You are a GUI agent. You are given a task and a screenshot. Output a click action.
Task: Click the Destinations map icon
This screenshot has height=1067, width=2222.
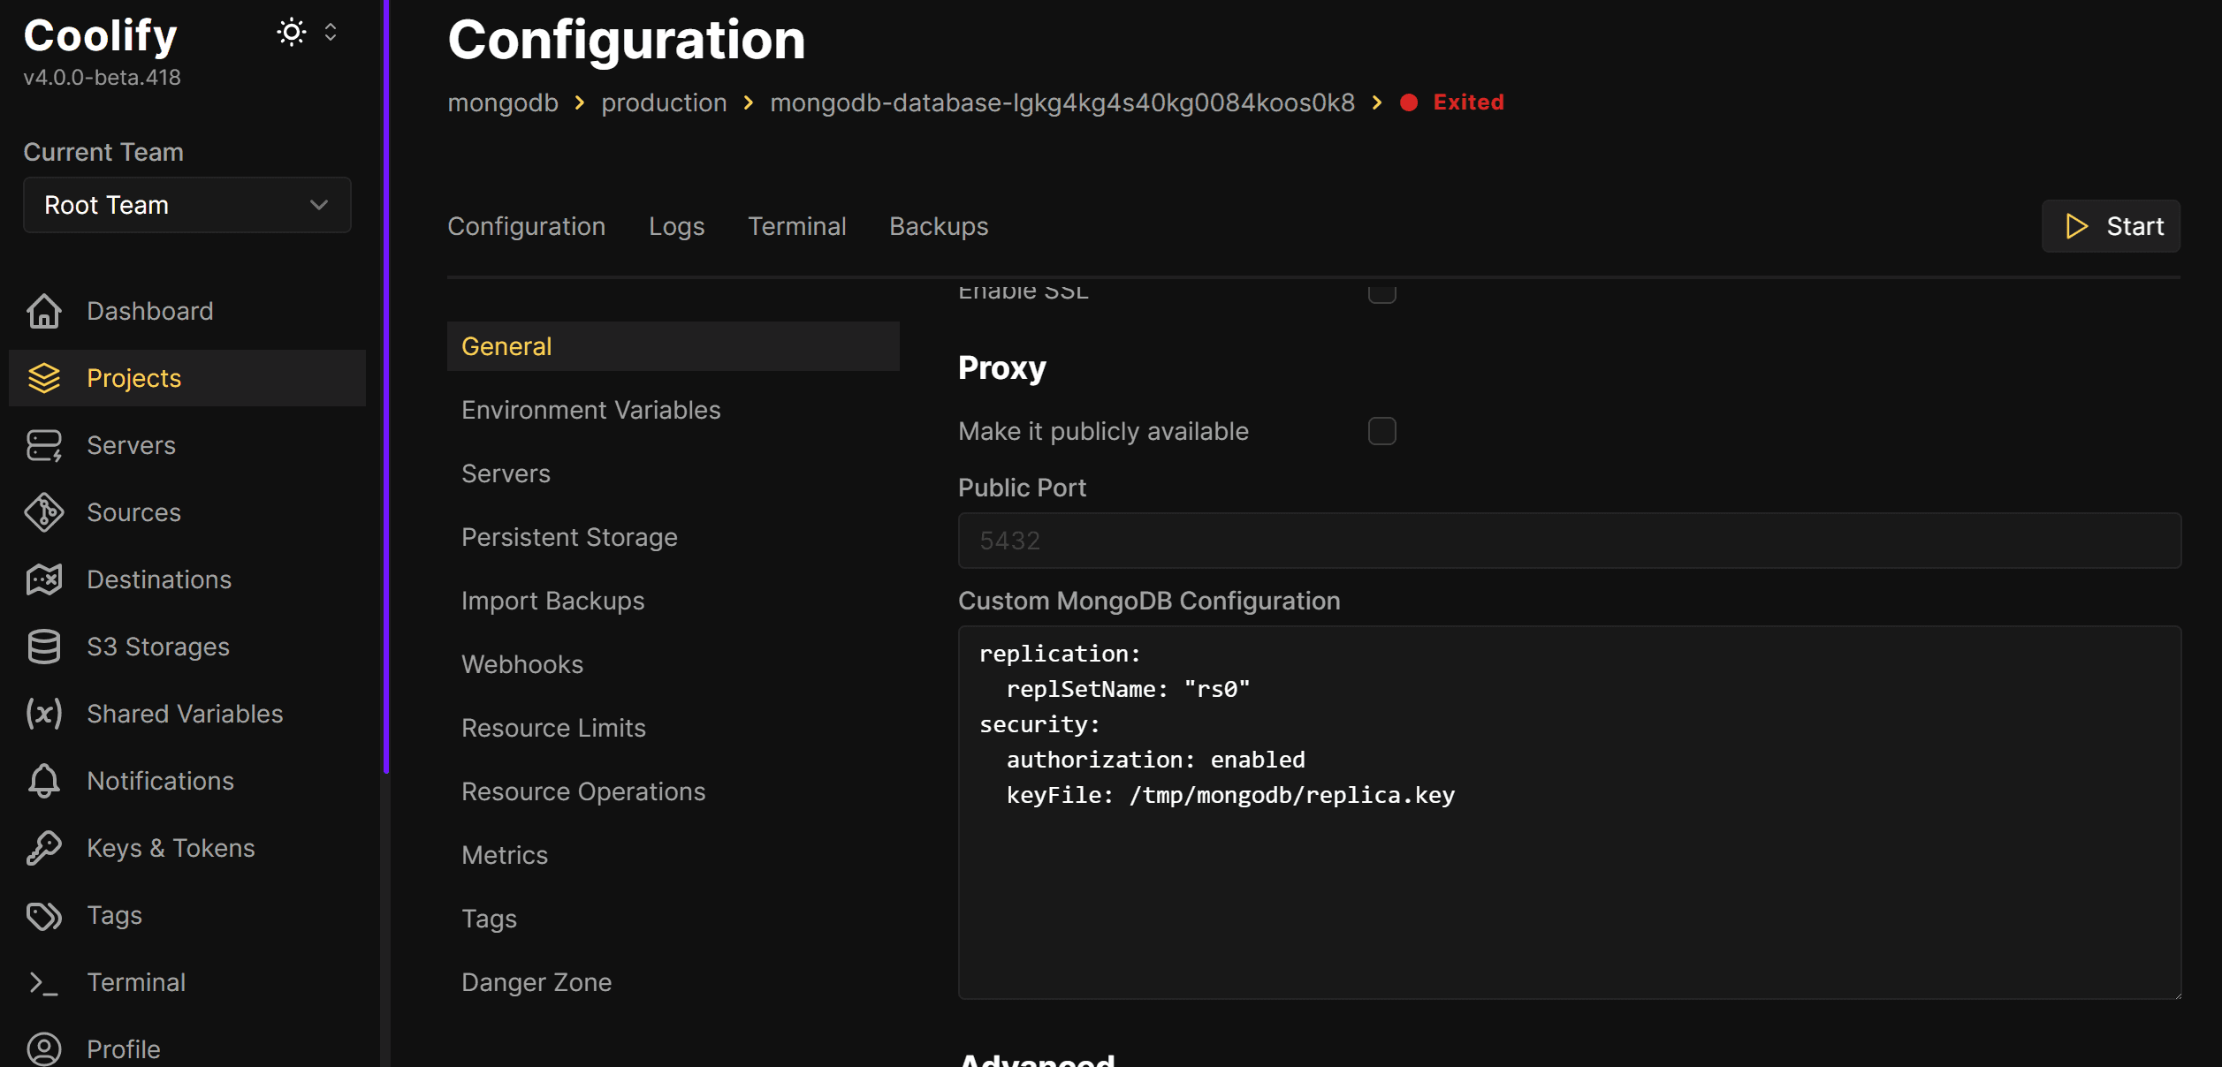pos(44,579)
